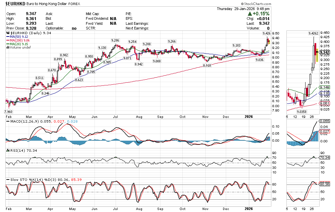Click the 2026 year marker on time axis
The height and width of the screenshot is (212, 335).
[248, 116]
